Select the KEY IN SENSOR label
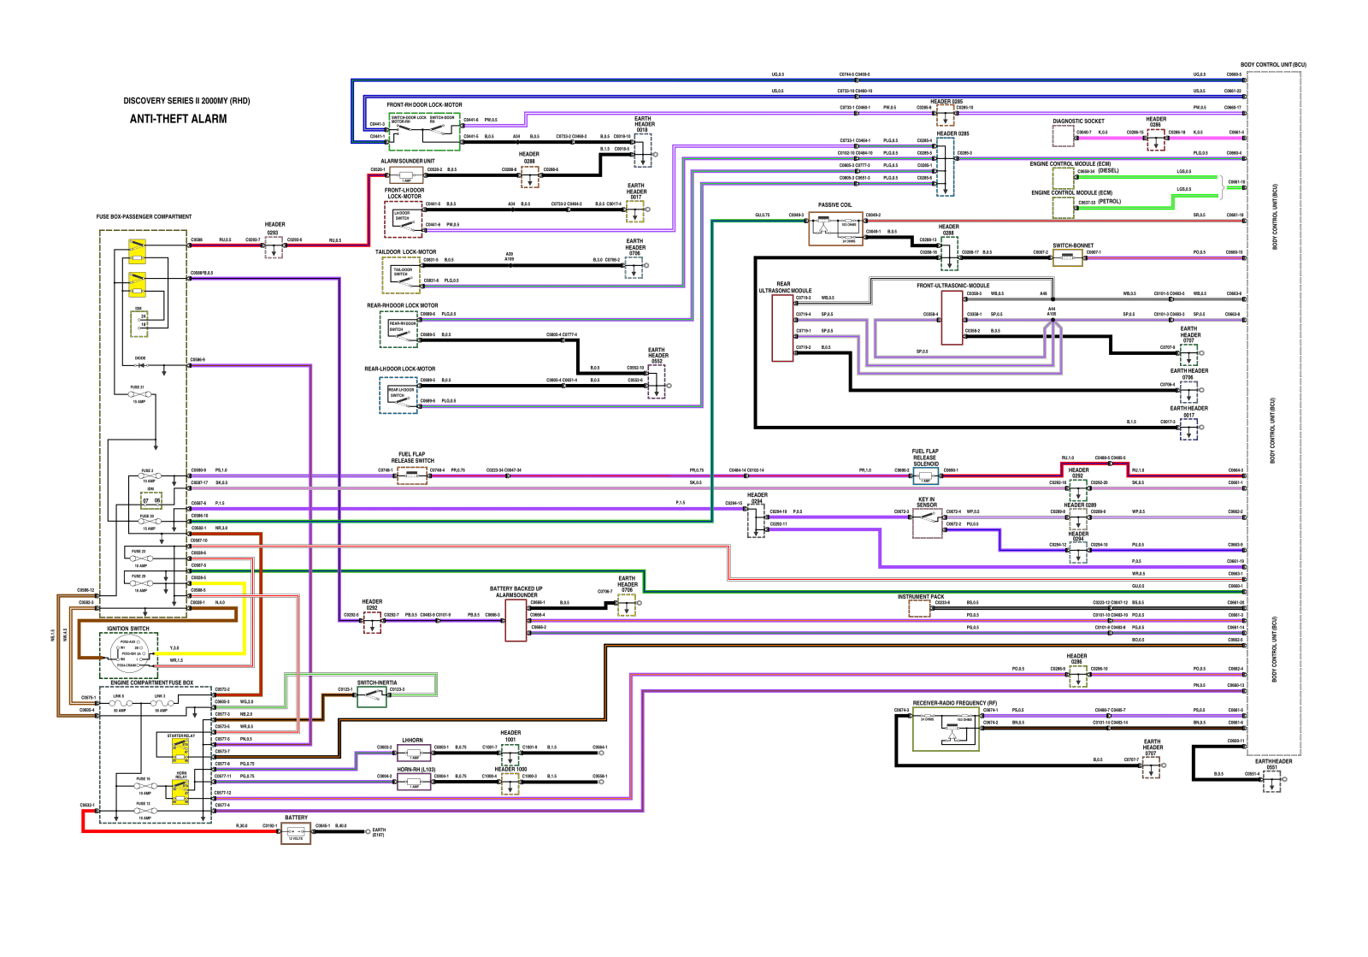The height and width of the screenshot is (957, 1368). click(927, 502)
